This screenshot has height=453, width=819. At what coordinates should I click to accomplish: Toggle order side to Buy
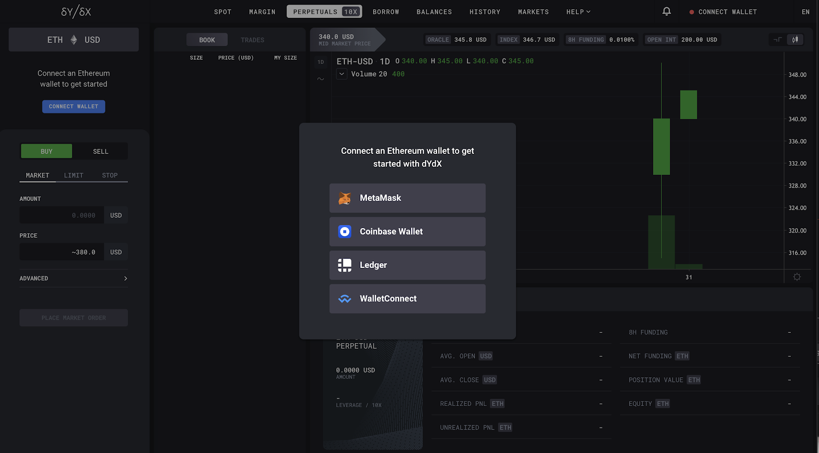47,151
